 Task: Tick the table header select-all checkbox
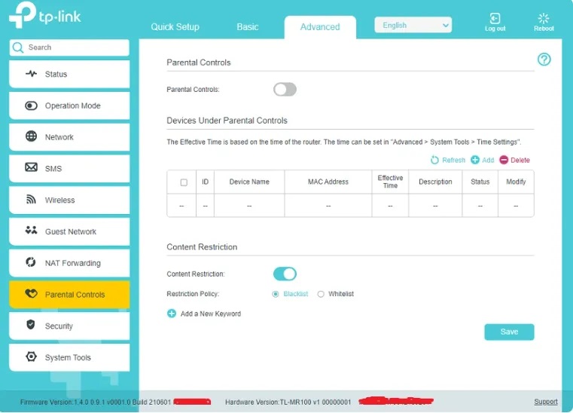[x=184, y=182]
